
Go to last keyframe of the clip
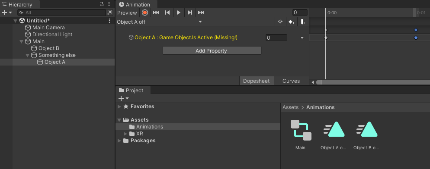(201, 13)
